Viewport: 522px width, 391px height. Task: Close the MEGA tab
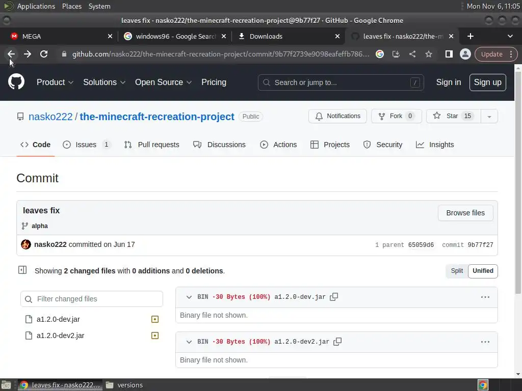click(x=110, y=36)
